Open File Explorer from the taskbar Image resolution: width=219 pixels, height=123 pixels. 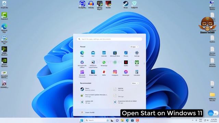tap(123, 120)
